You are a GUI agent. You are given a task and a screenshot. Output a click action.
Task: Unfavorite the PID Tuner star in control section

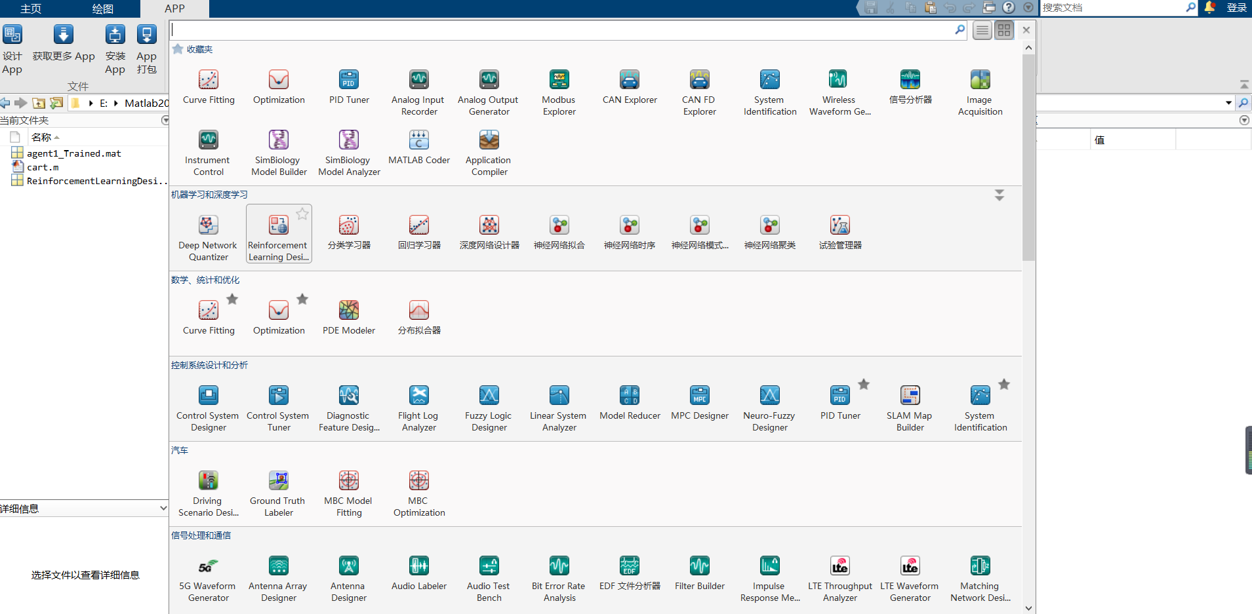coord(864,384)
